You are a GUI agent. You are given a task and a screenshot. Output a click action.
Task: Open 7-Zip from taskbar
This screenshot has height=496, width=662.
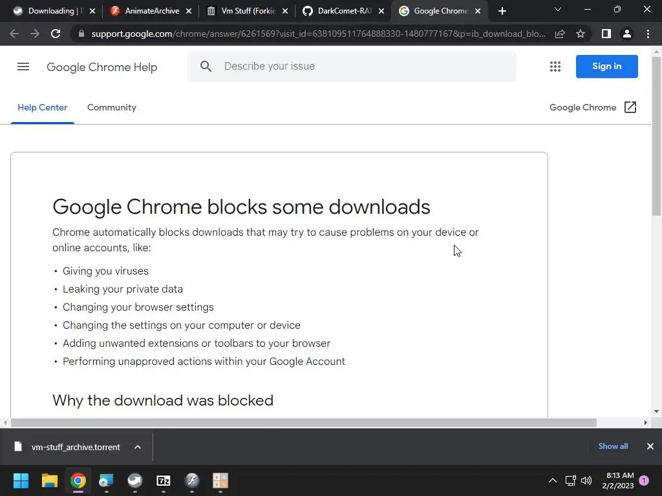(x=164, y=480)
